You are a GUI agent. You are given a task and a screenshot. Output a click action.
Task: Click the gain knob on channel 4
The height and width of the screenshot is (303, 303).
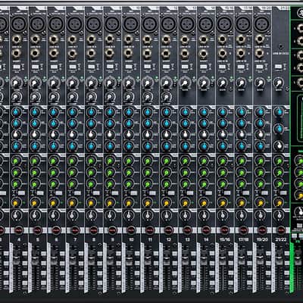pyautogui.click(x=17, y=83)
